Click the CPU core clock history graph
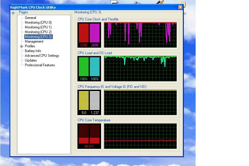The image size is (249, 166). [141, 35]
